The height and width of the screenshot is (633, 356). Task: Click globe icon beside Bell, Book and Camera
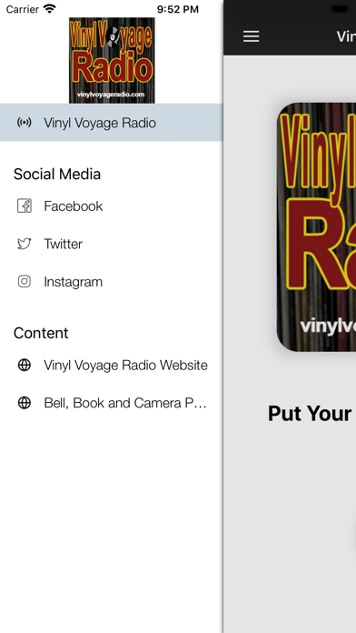pyautogui.click(x=25, y=403)
